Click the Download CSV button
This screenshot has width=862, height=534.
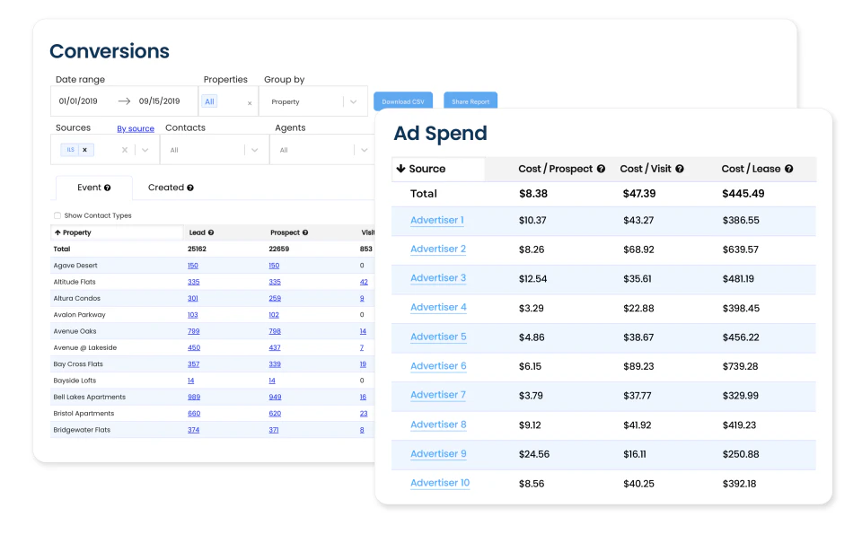402,101
